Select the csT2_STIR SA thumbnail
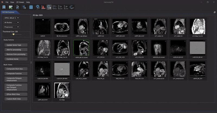Viewport: 217px width, 113px height. point(101,48)
